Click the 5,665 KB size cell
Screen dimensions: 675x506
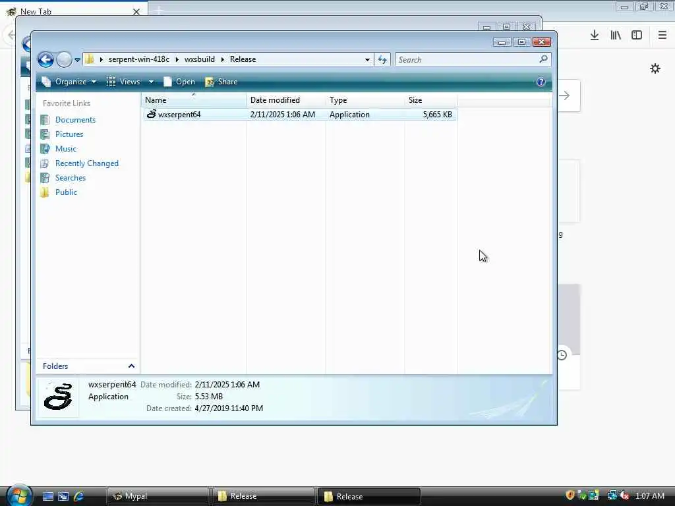pos(438,115)
